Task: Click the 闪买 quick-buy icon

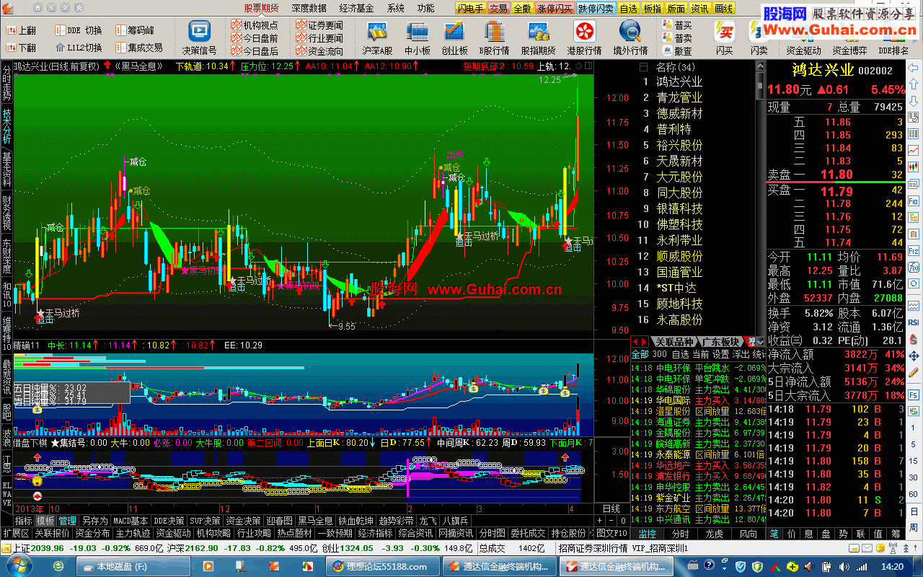Action: click(x=724, y=38)
